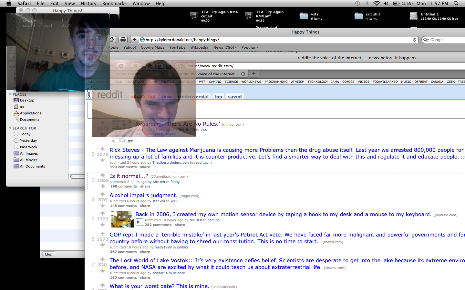Screen dimensions: 465x290
Task: Open thumbnail of the motion sensor post
Action: [x=122, y=219]
